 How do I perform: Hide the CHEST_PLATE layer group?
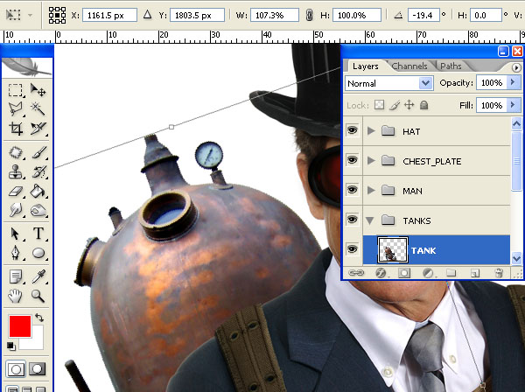[x=352, y=160]
